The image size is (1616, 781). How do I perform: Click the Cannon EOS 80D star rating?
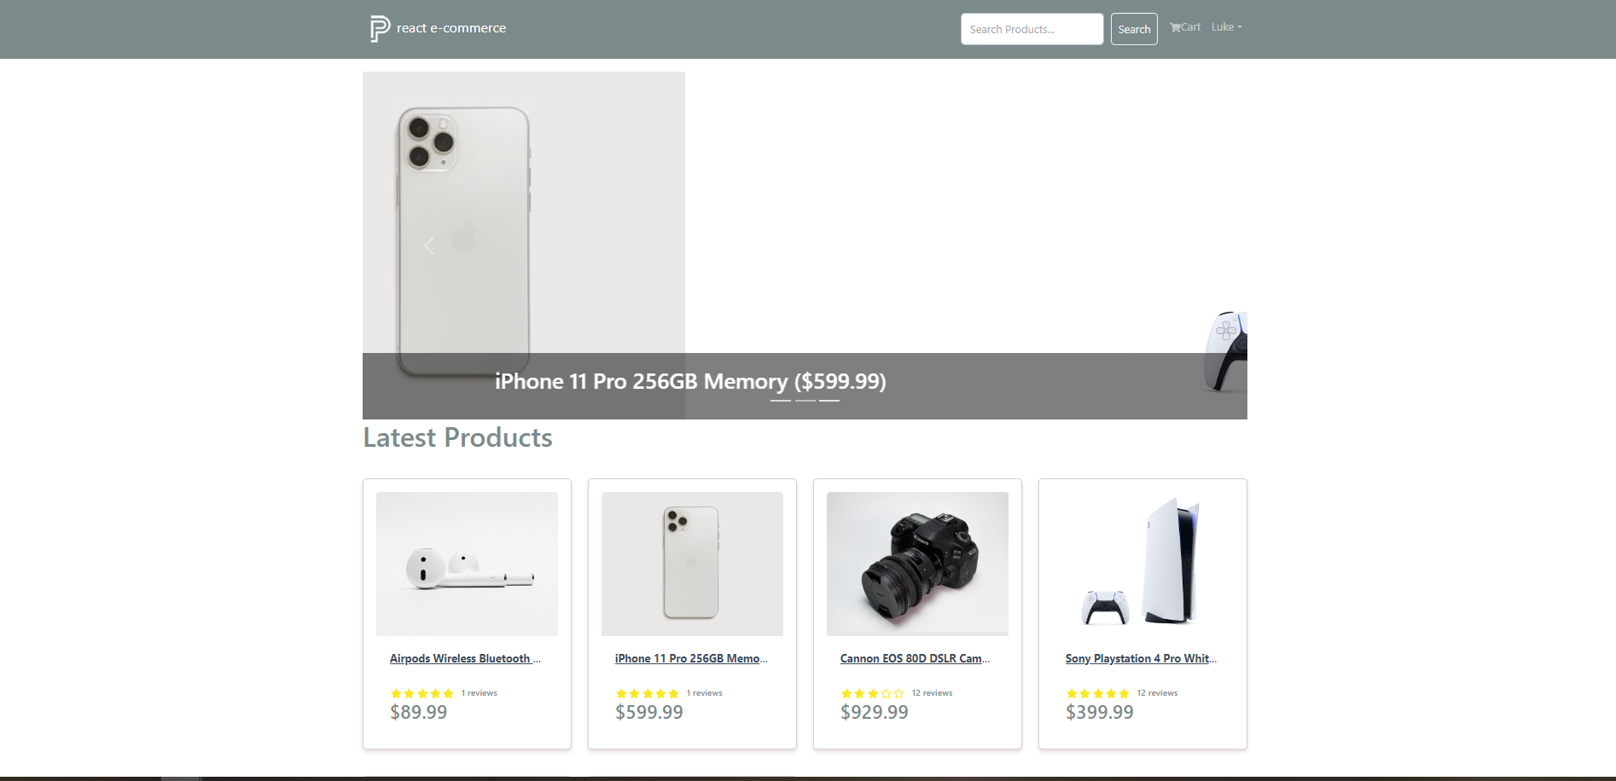[x=872, y=693]
